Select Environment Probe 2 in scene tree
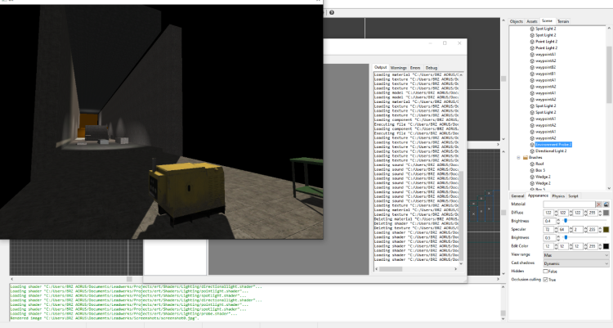The height and width of the screenshot is (328, 613). tap(554, 144)
